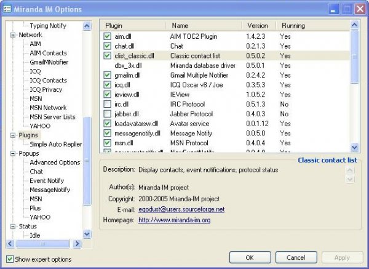
Task: Uncheck the messagenotify.dll checkbox
Action: (x=107, y=133)
